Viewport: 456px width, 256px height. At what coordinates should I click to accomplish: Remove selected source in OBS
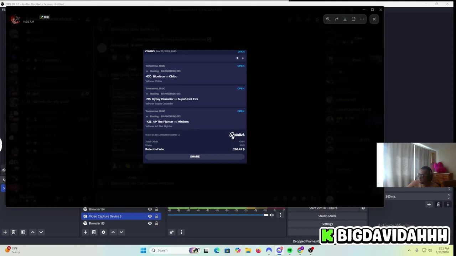(94, 232)
